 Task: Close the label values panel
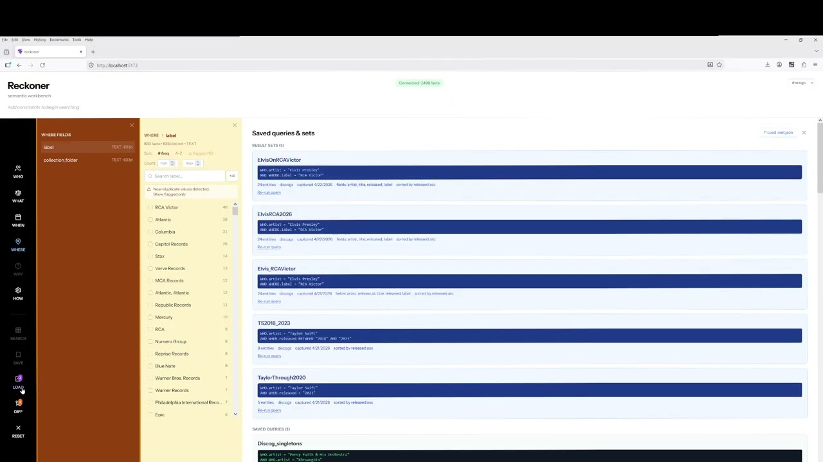[235, 125]
